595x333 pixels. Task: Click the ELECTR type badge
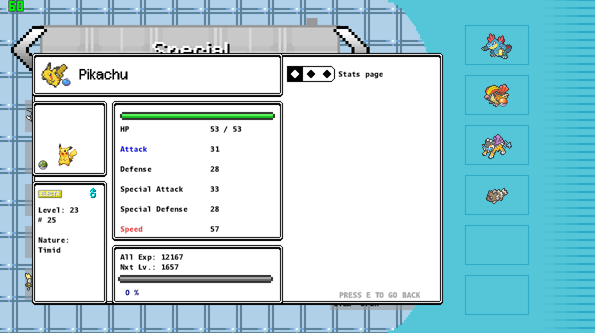tap(50, 194)
